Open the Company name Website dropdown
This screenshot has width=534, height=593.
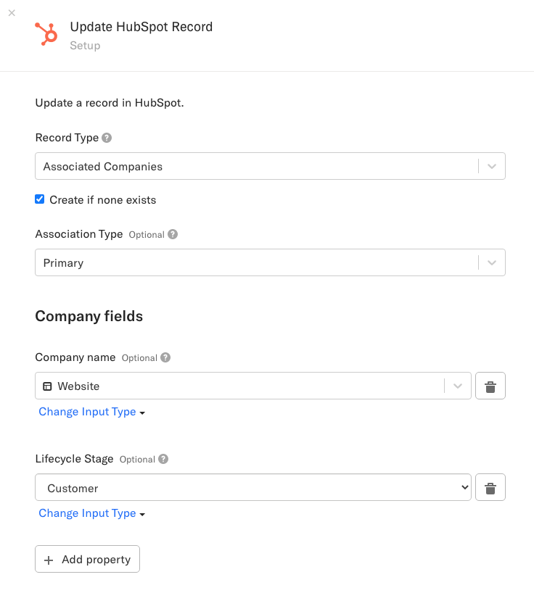coord(457,386)
